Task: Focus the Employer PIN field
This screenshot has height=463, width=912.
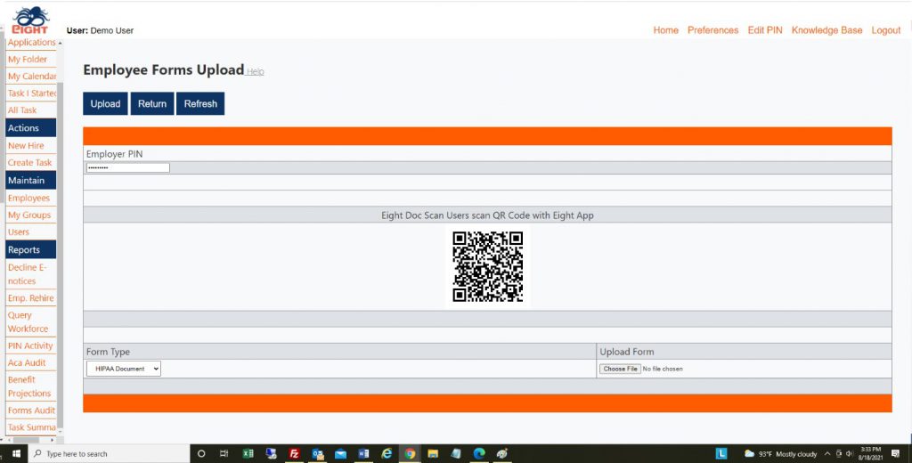Action: (x=128, y=167)
